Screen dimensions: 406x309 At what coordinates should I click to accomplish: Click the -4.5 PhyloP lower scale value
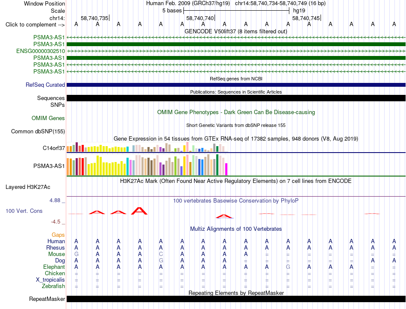point(56,222)
